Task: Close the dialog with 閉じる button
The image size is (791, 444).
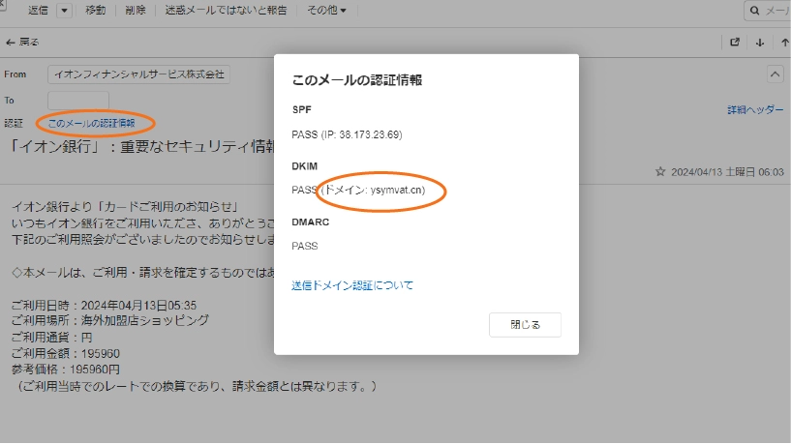Action: [x=525, y=325]
